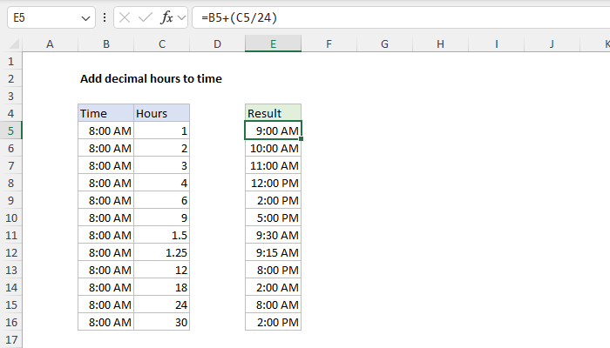Select the result cell 9:30 AM
The height and width of the screenshot is (348, 610).
(x=273, y=236)
